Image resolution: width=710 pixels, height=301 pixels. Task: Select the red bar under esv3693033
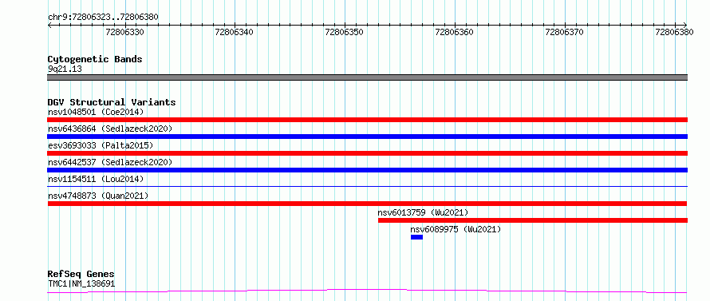click(x=367, y=153)
